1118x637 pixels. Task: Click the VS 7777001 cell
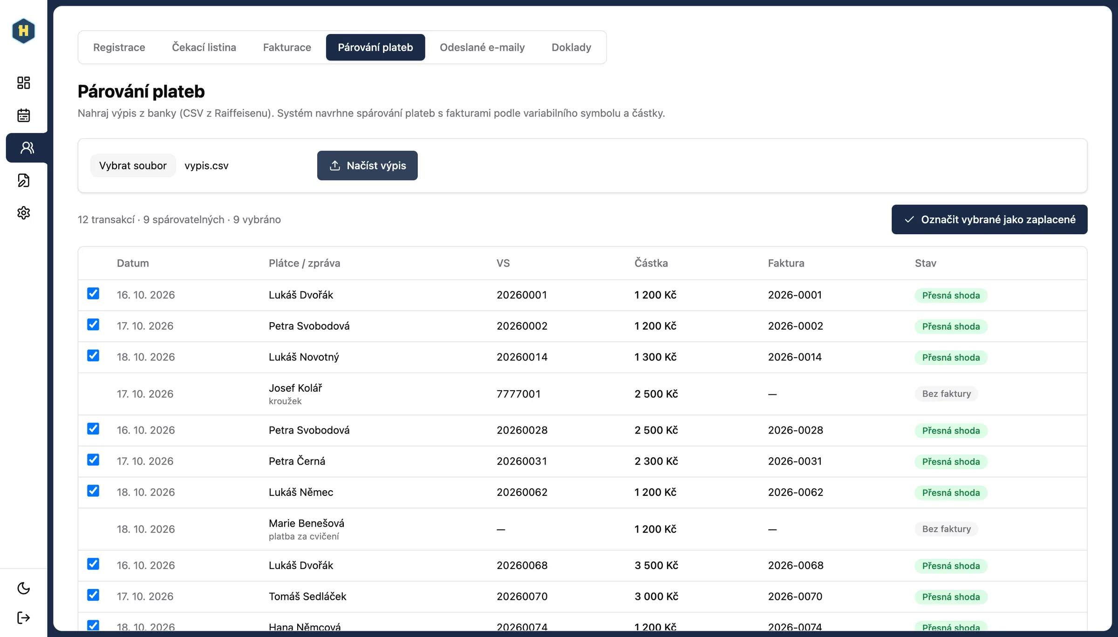click(x=518, y=394)
